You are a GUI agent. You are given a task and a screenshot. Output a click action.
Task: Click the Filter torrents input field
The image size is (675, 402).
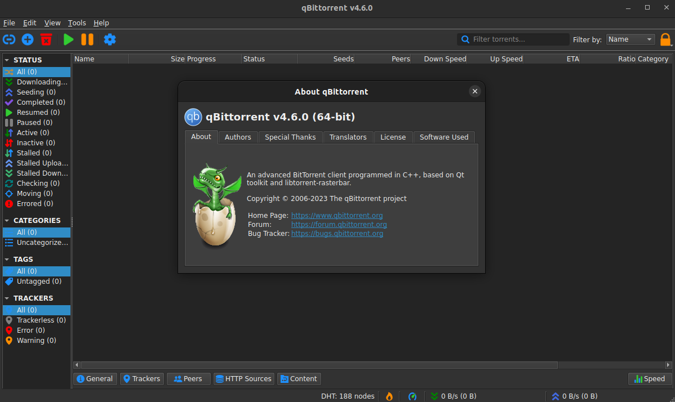coord(513,39)
